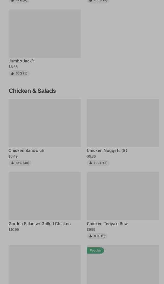Screen dimensions: 164x284
Task: Select the Chicken Nuggets (8) image
Action: (123, 123)
